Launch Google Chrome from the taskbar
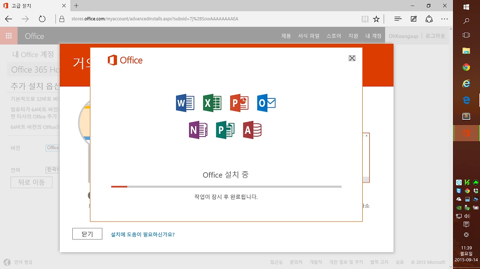The width and height of the screenshot is (480, 269). pos(466,67)
